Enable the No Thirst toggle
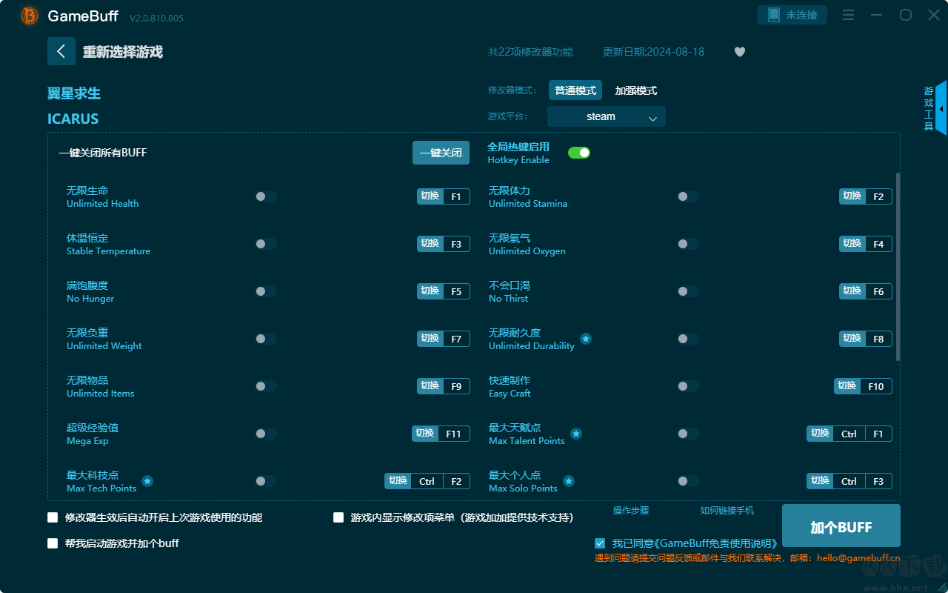The width and height of the screenshot is (948, 593). pos(688,291)
